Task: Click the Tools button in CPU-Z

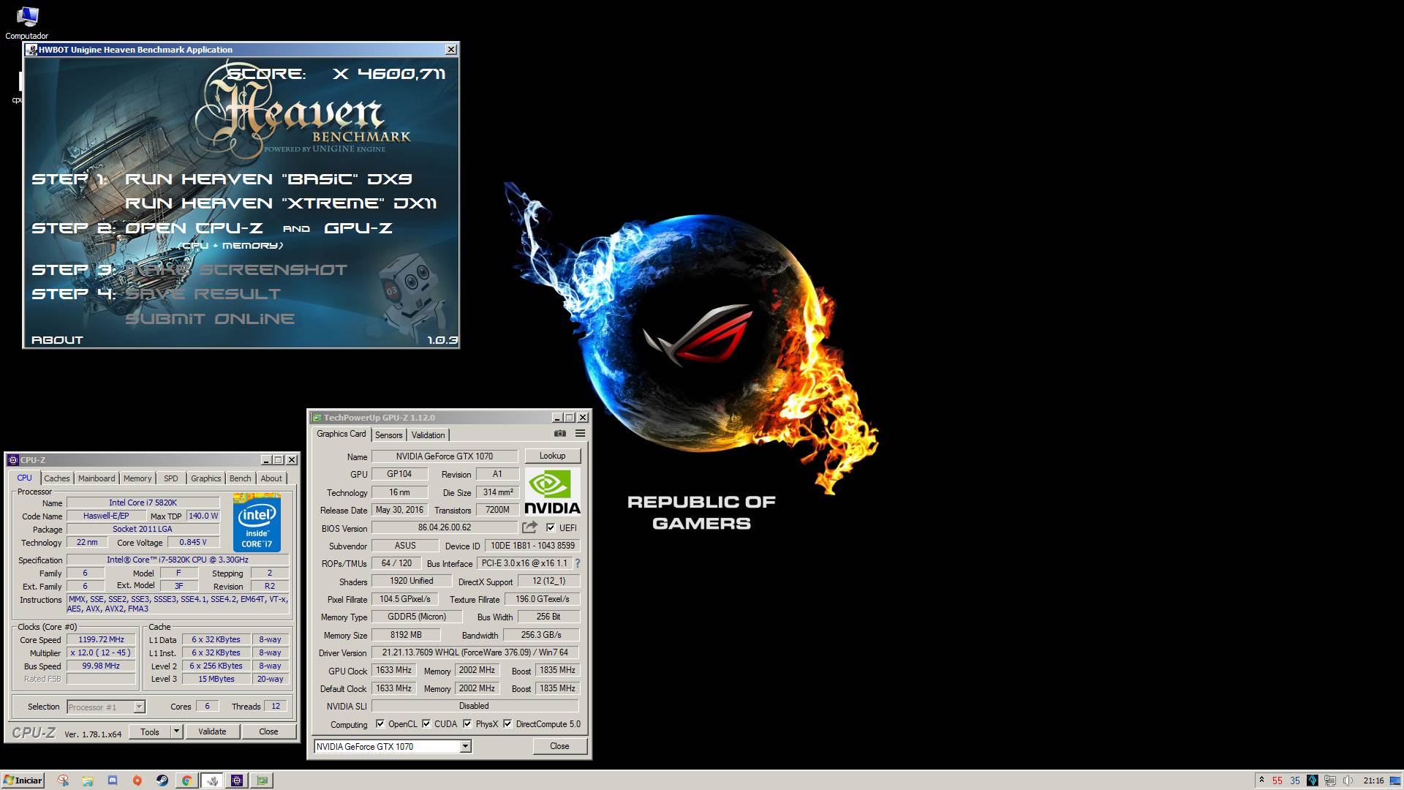Action: click(x=150, y=731)
